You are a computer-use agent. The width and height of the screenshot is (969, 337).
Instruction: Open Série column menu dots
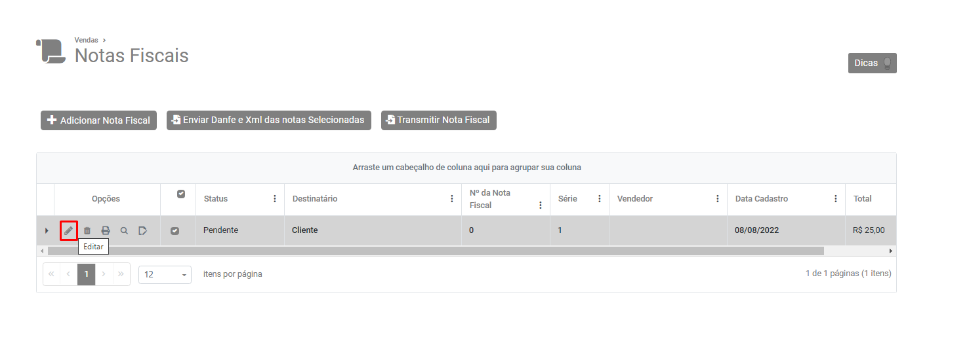(600, 198)
